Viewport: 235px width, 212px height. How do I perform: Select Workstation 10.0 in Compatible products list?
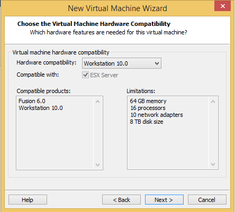pyautogui.click(x=41, y=108)
